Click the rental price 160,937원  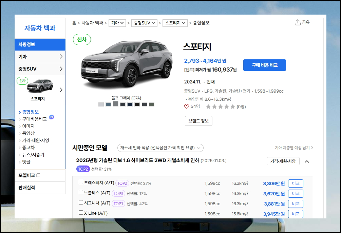[x=224, y=70]
